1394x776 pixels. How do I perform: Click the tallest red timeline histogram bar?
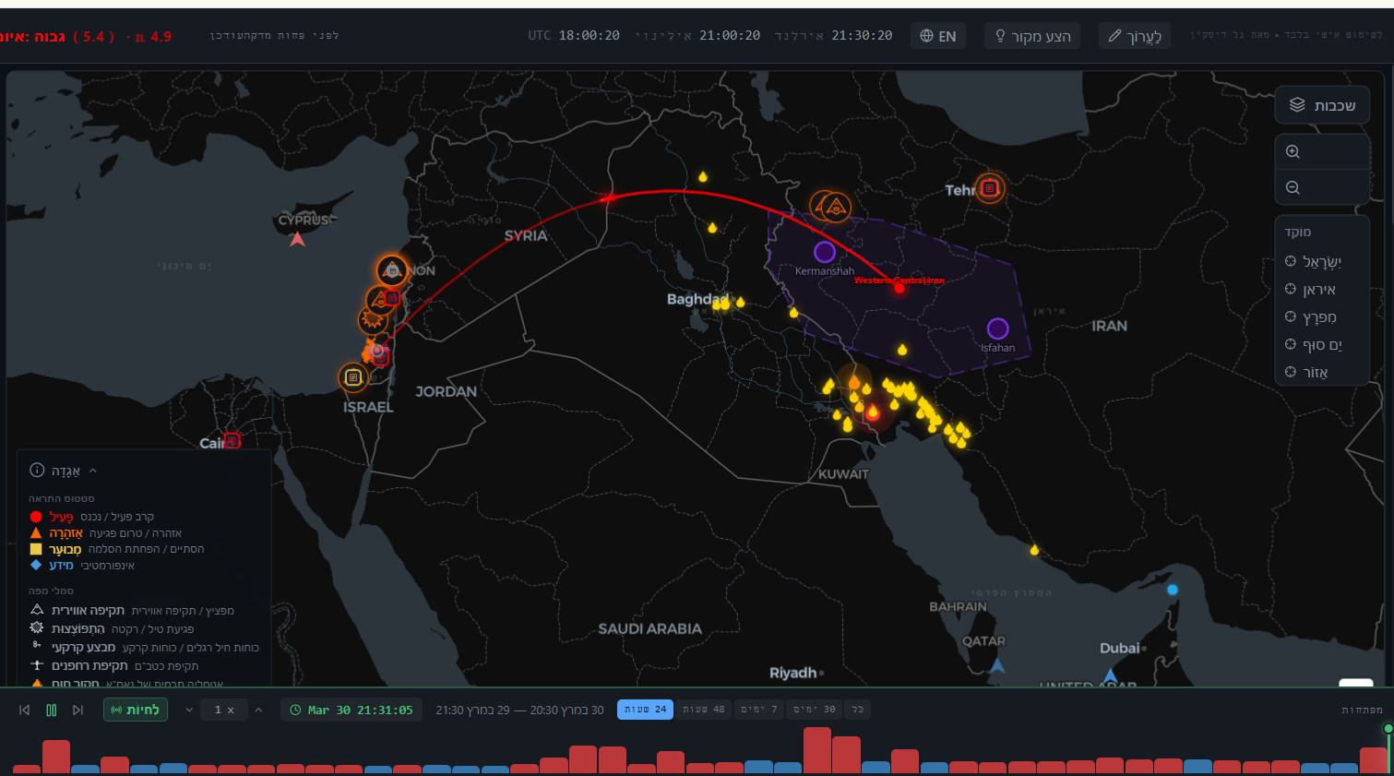point(816,750)
